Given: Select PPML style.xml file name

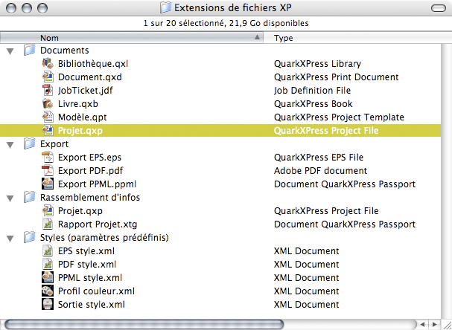Looking at the screenshot, I should click(x=90, y=278).
